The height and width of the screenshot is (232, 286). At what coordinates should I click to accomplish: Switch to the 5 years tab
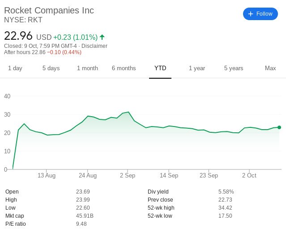point(234,68)
